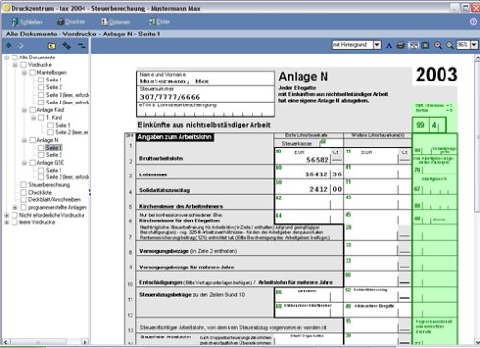Click the preview scrollbar up arrow
The height and width of the screenshot is (348, 480).
(477, 58)
